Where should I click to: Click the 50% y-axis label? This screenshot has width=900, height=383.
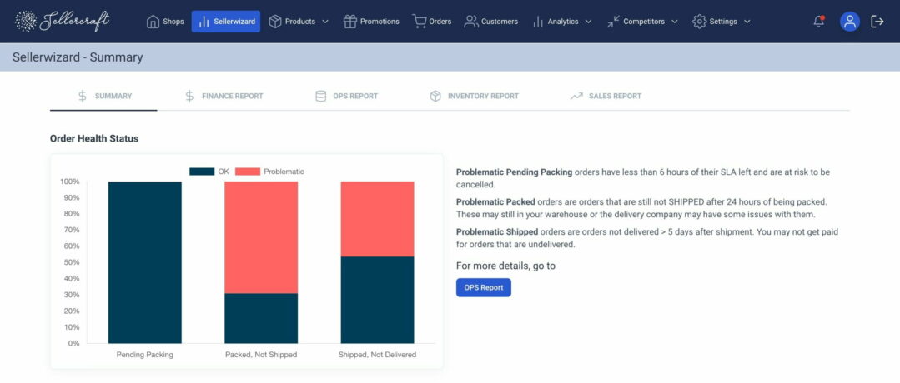tap(72, 262)
